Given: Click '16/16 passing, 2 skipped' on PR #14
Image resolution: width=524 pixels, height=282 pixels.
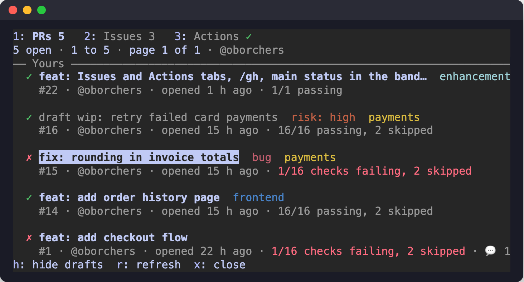Looking at the screenshot, I should [x=355, y=211].
